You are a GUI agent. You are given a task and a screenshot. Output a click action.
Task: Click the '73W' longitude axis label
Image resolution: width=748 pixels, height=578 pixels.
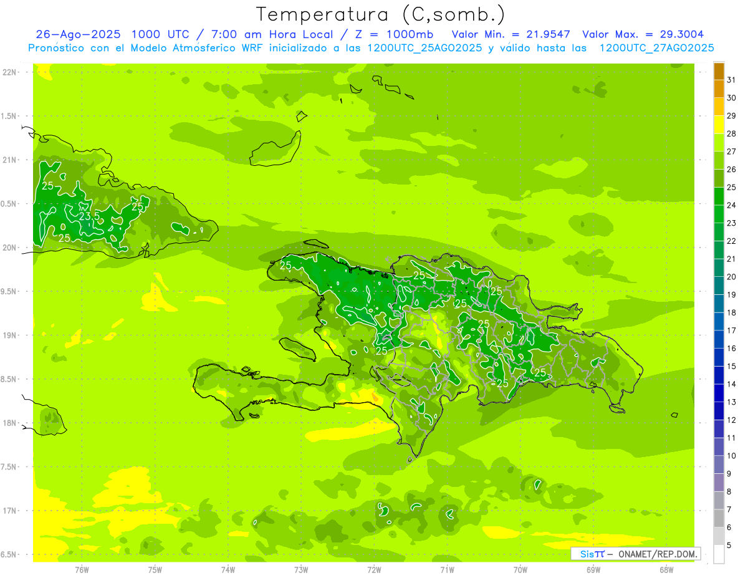tap(301, 570)
